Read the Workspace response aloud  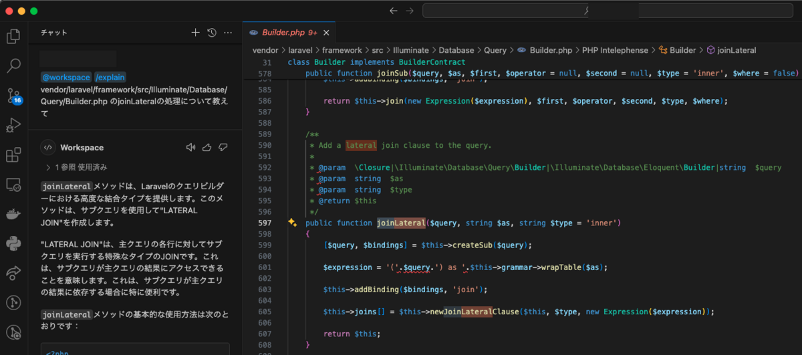pyautogui.click(x=190, y=147)
